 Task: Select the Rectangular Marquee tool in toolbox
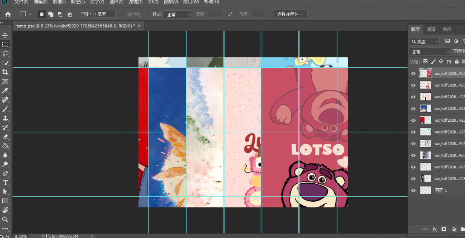coord(5,44)
